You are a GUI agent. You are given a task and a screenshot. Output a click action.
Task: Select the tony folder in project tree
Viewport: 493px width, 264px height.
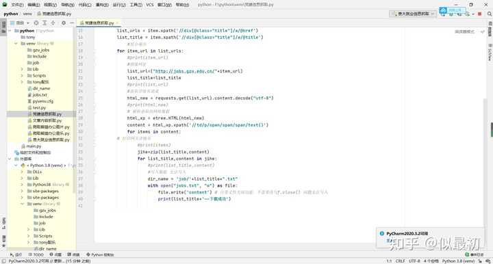click(28, 37)
